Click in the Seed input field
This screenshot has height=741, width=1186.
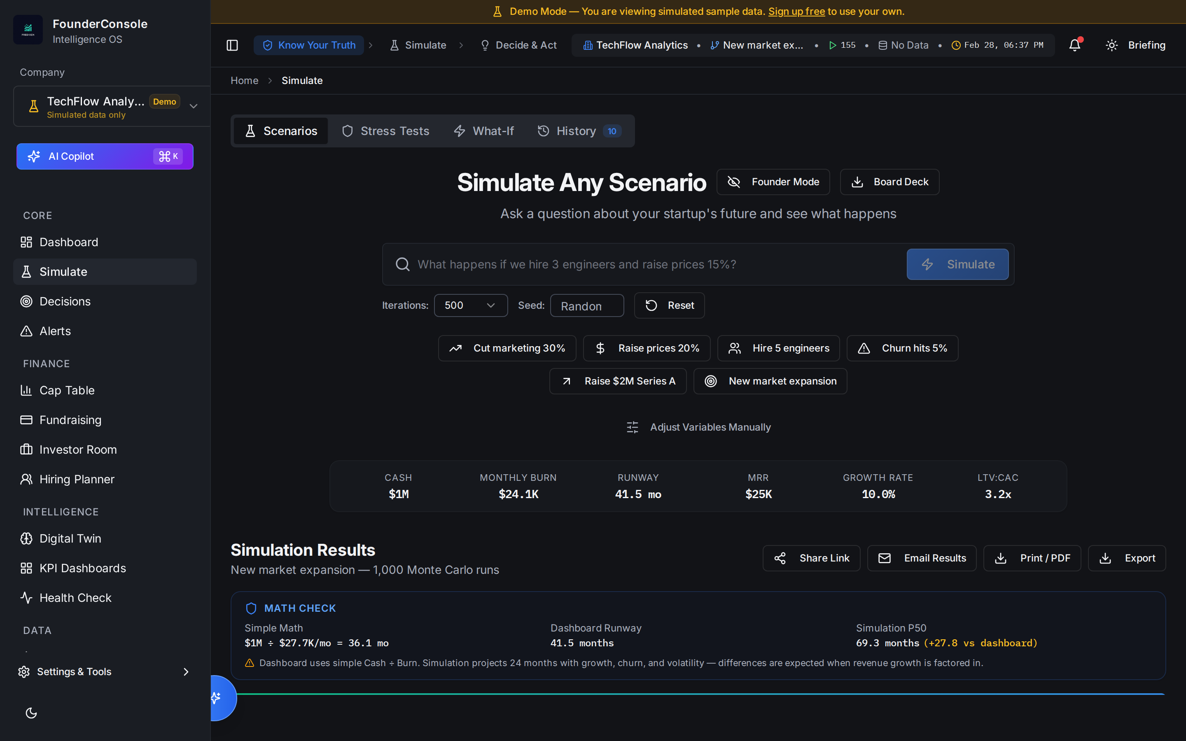click(x=587, y=306)
